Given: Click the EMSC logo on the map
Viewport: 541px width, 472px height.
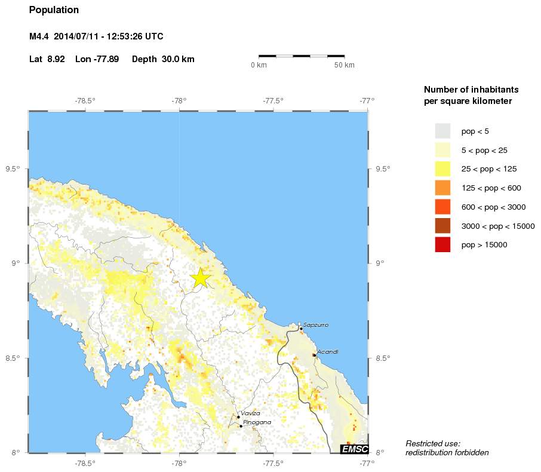Looking at the screenshot, I should pos(354,449).
